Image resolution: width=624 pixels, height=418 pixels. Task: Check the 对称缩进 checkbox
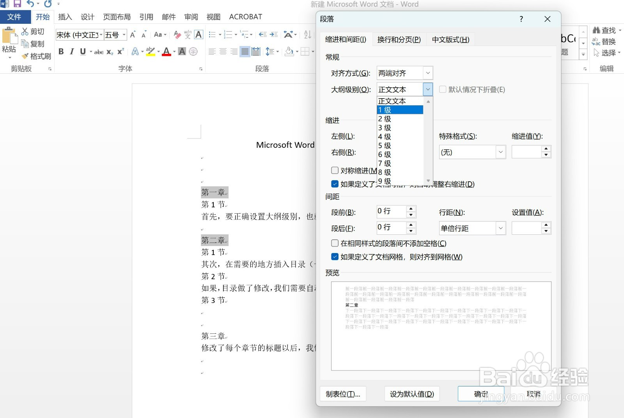pyautogui.click(x=335, y=170)
